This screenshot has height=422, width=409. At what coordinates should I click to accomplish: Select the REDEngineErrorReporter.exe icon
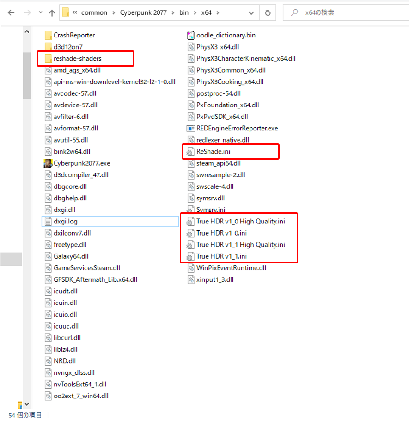coord(190,128)
